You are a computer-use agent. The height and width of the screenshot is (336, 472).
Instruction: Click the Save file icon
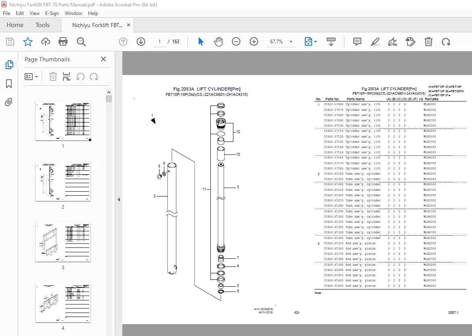tap(10, 42)
